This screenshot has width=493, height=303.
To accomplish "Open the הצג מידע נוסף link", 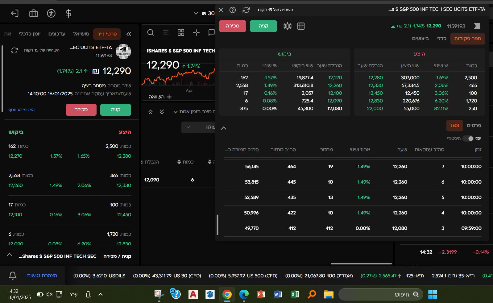I will pos(22,110).
